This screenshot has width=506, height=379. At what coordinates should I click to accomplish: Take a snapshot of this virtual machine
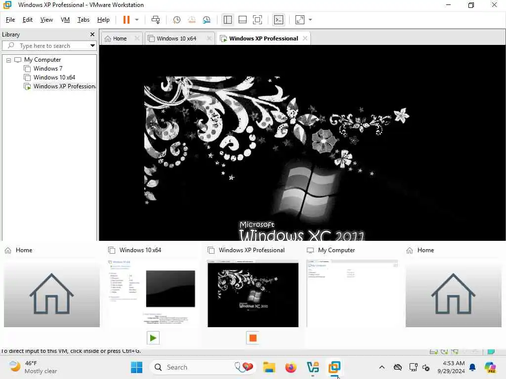pos(176,20)
